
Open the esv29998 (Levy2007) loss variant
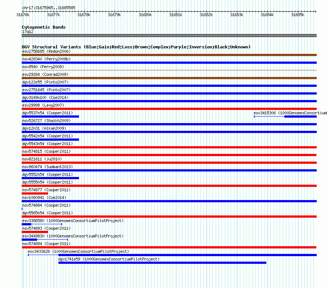click(43, 105)
